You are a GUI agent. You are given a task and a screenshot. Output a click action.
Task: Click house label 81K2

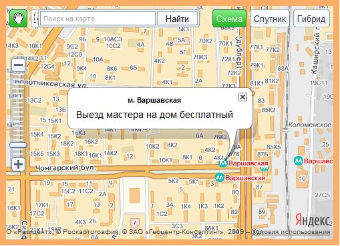coord(272,81)
